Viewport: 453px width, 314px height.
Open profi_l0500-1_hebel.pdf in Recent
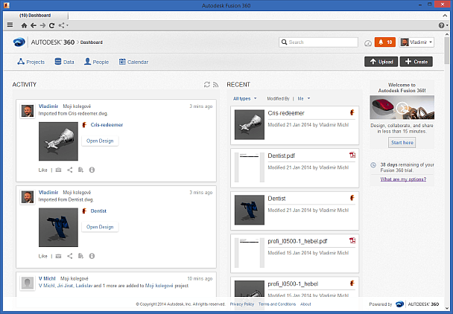(x=297, y=241)
